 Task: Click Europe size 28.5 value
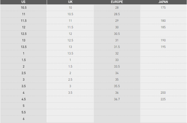(x=117, y=14)
